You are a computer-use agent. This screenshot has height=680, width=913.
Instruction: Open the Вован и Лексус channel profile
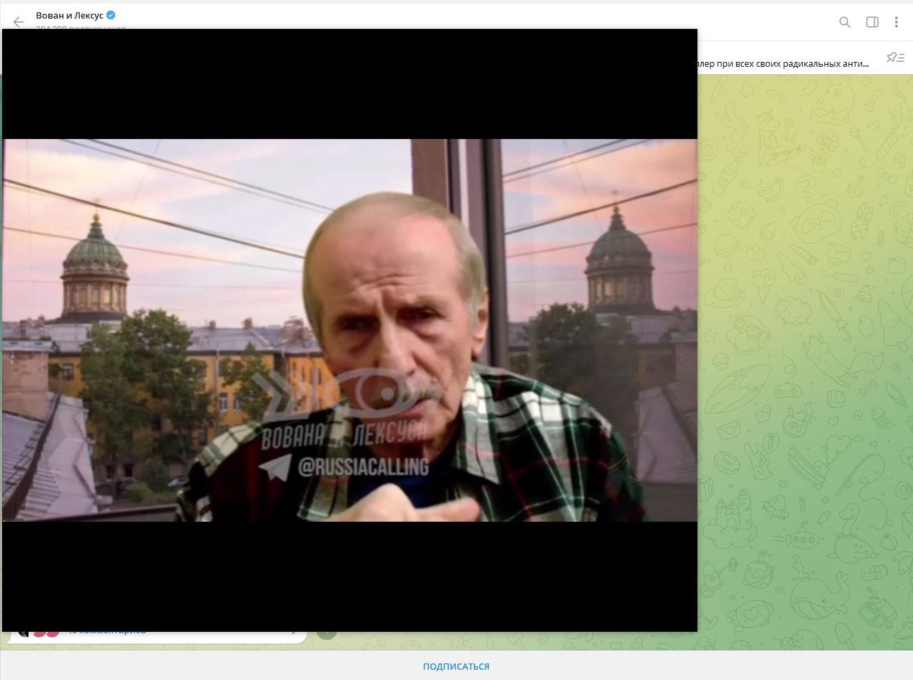click(70, 15)
